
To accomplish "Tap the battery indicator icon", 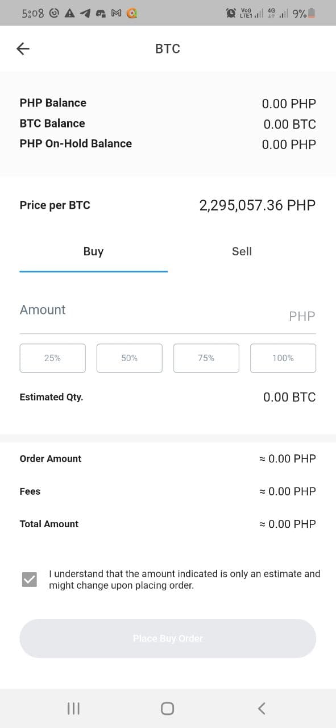I will [312, 13].
